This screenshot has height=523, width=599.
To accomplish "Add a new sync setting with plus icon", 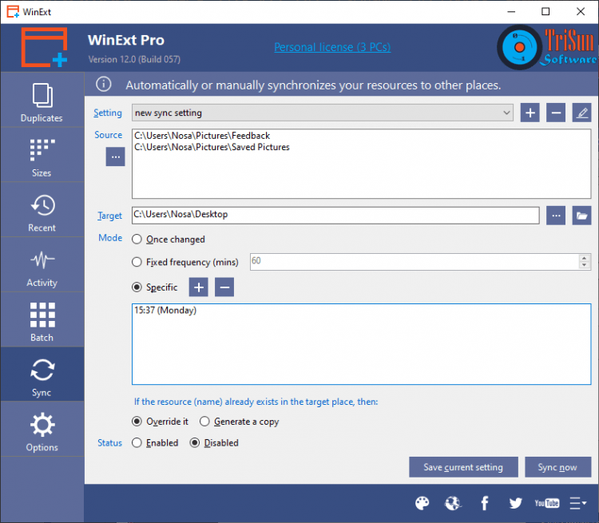I will pos(530,113).
